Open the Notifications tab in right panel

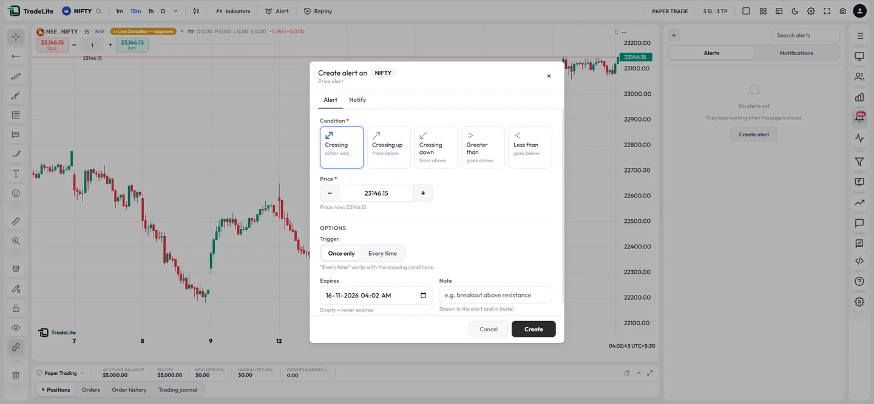click(796, 53)
